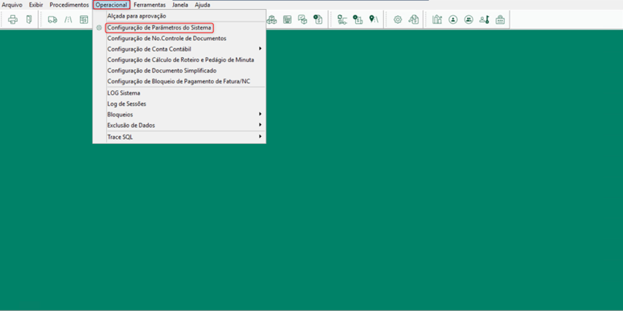The image size is (623, 311).
Task: Click the barcode icon in toolbar
Action: click(288, 20)
